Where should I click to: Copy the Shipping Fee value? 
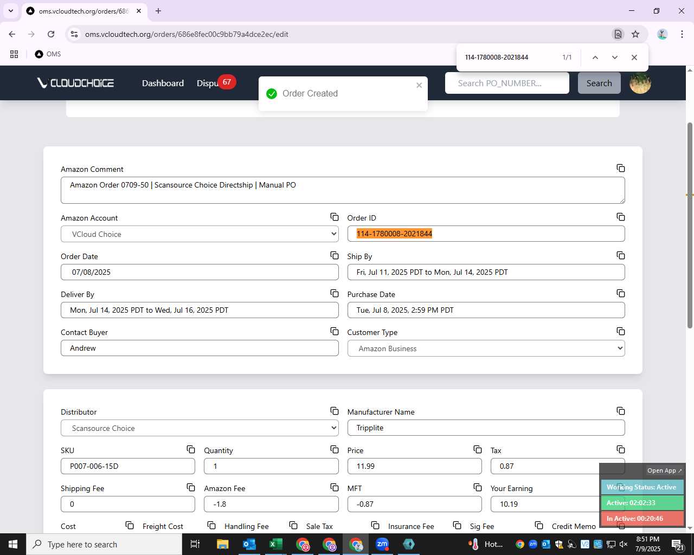(x=191, y=487)
